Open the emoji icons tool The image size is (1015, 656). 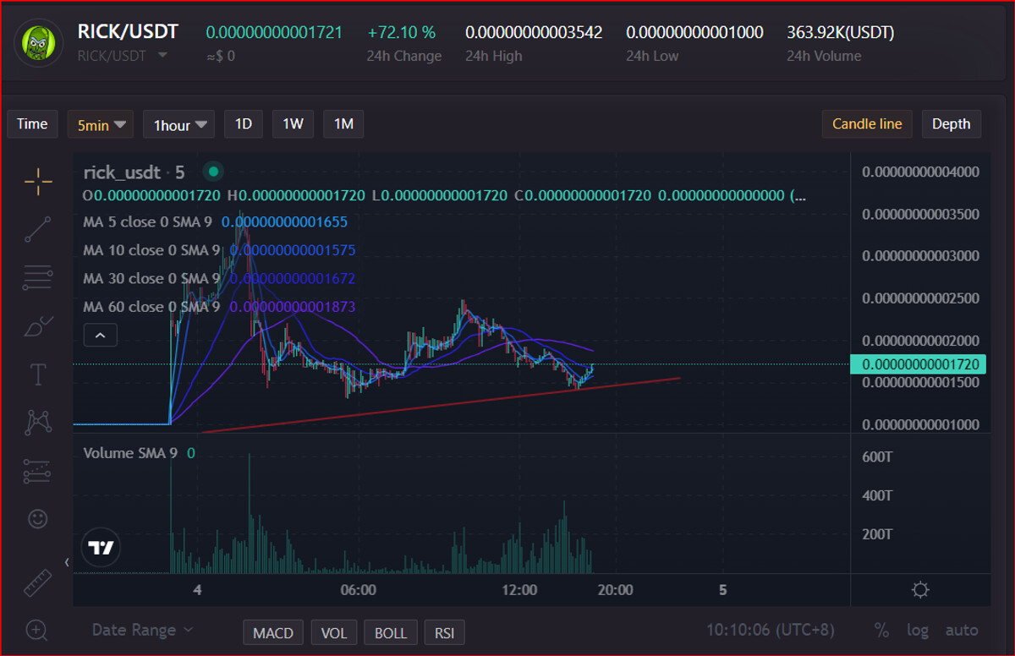(x=38, y=518)
